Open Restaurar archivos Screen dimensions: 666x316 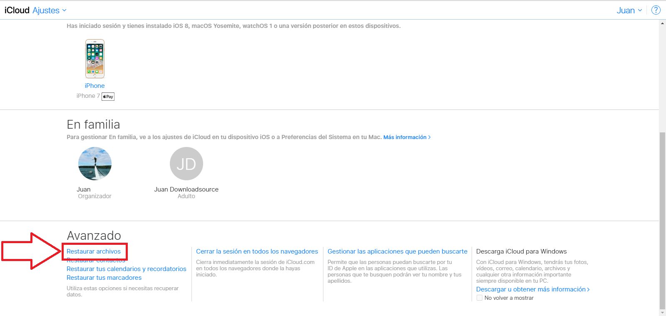point(94,251)
